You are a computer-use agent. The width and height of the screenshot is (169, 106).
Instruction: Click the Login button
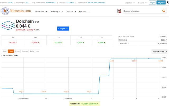[x=152, y=2]
